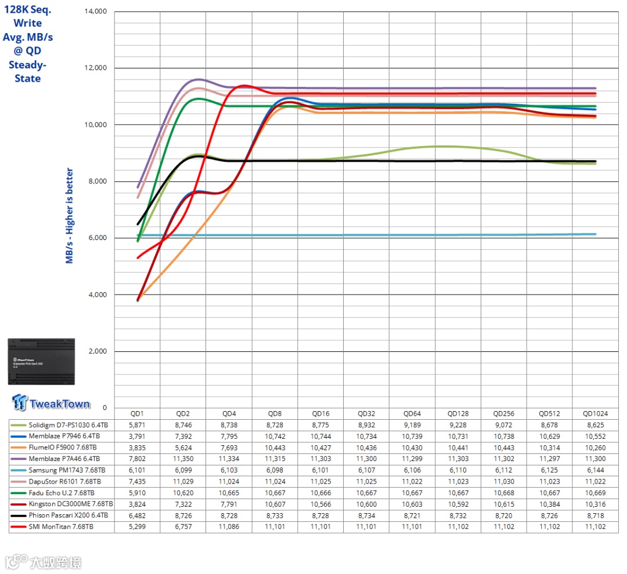Click the bright red SMI MonTitan legend swatch
627x574 pixels.
19,527
